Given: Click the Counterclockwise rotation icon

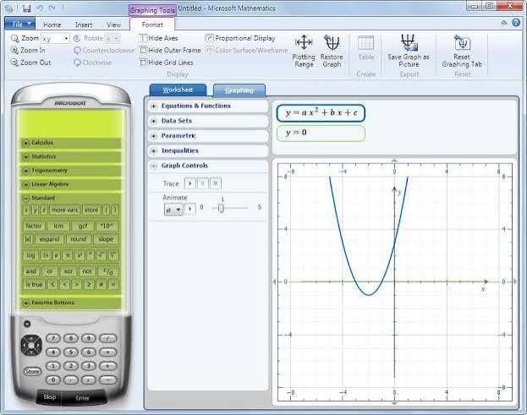Looking at the screenshot, I should pos(77,51).
